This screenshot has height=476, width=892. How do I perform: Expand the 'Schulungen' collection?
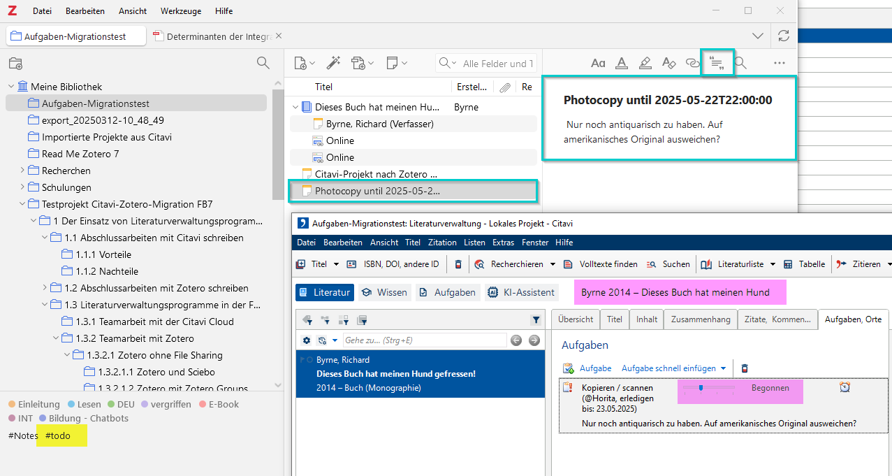click(22, 187)
